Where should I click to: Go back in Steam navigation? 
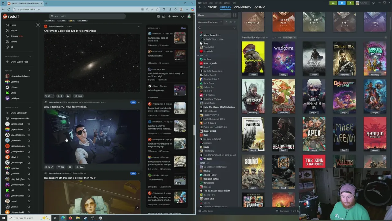pos(200,7)
